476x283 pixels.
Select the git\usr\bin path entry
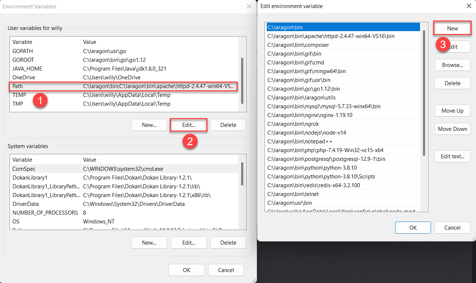(x=343, y=80)
